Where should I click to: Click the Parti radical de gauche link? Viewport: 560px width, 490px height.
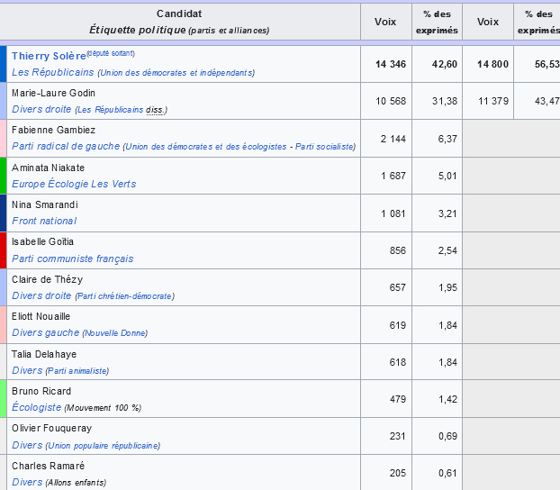click(66, 146)
